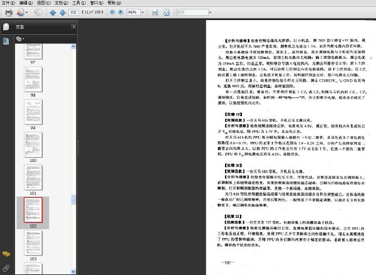The height and width of the screenshot is (275, 376).
Task: Go to the next page with the down arrow
Action: 63,13
